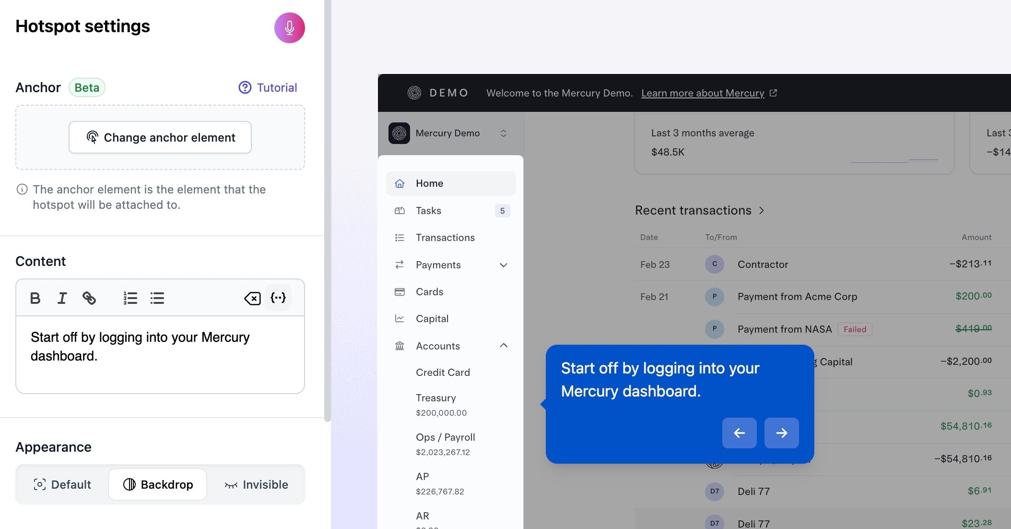
Task: Click the Last 3 months average card
Action: pyautogui.click(x=794, y=143)
